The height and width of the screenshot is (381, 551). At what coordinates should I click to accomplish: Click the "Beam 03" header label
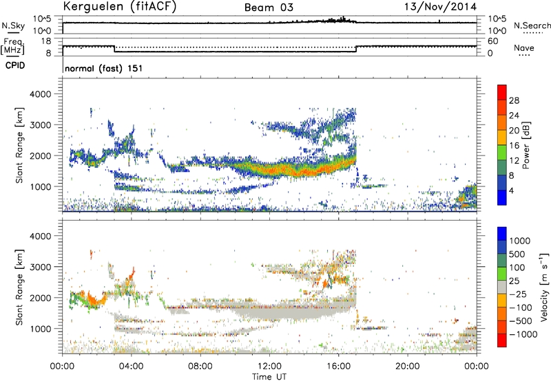click(269, 8)
